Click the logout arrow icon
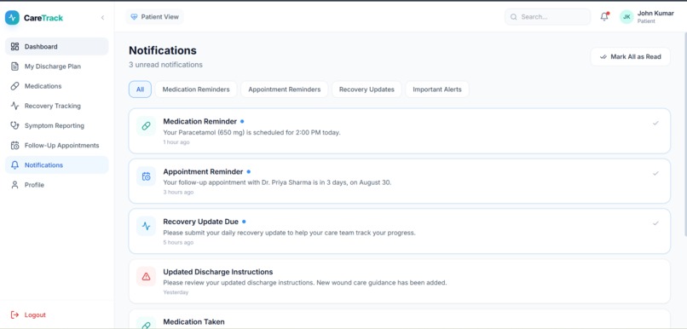 coord(14,315)
